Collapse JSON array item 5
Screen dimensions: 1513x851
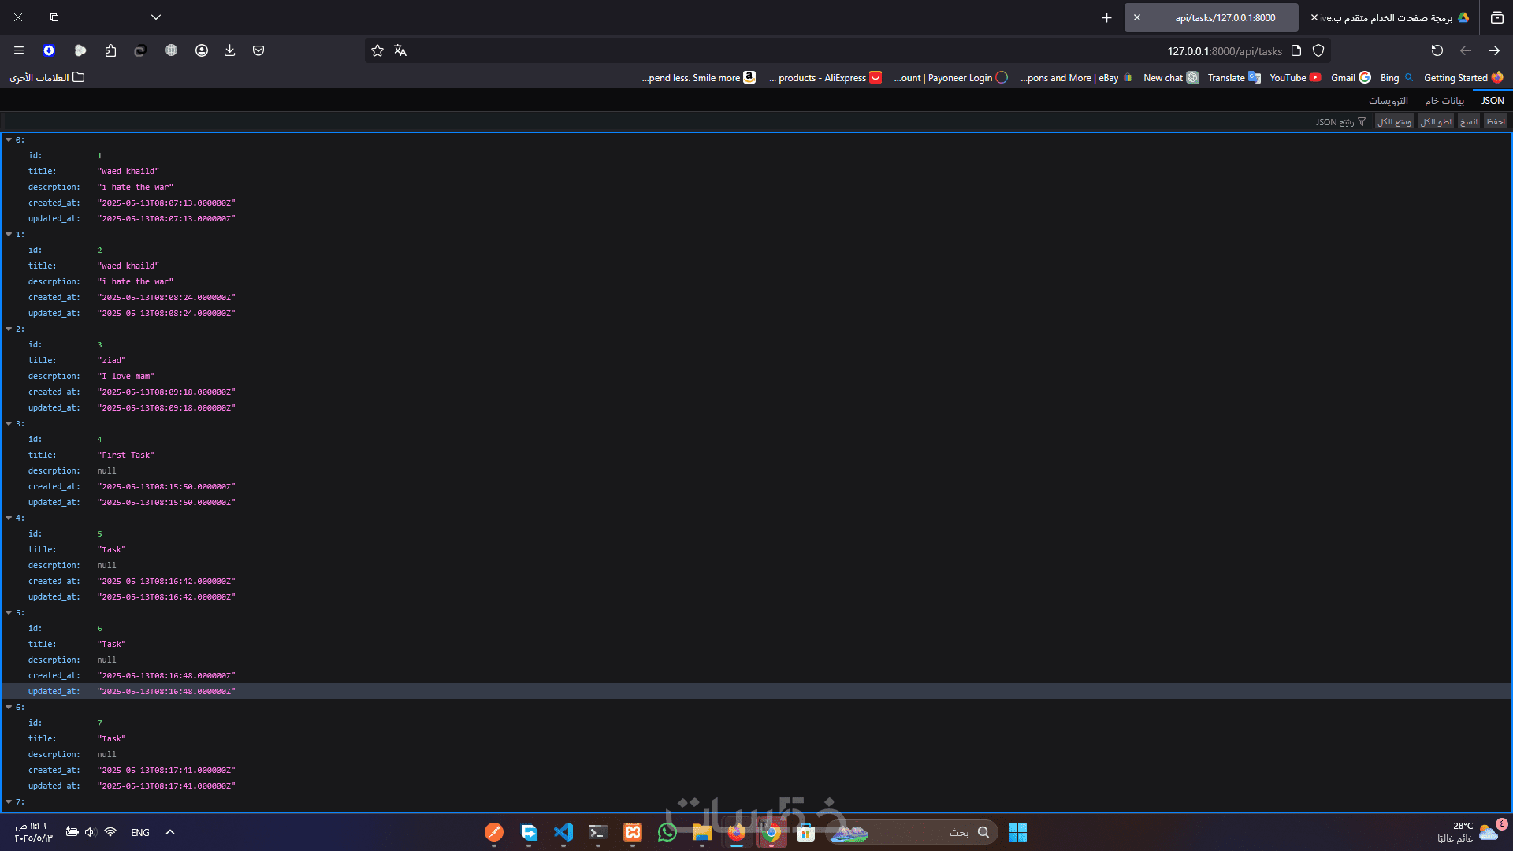pyautogui.click(x=9, y=613)
